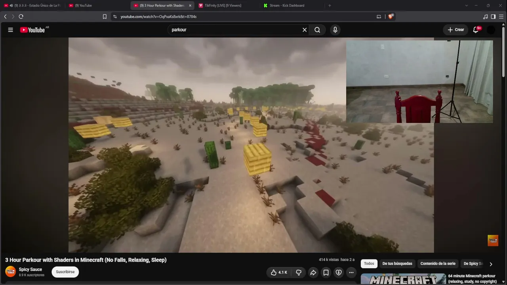The image size is (507, 285).
Task: Save the video to a playlist
Action: 326,272
